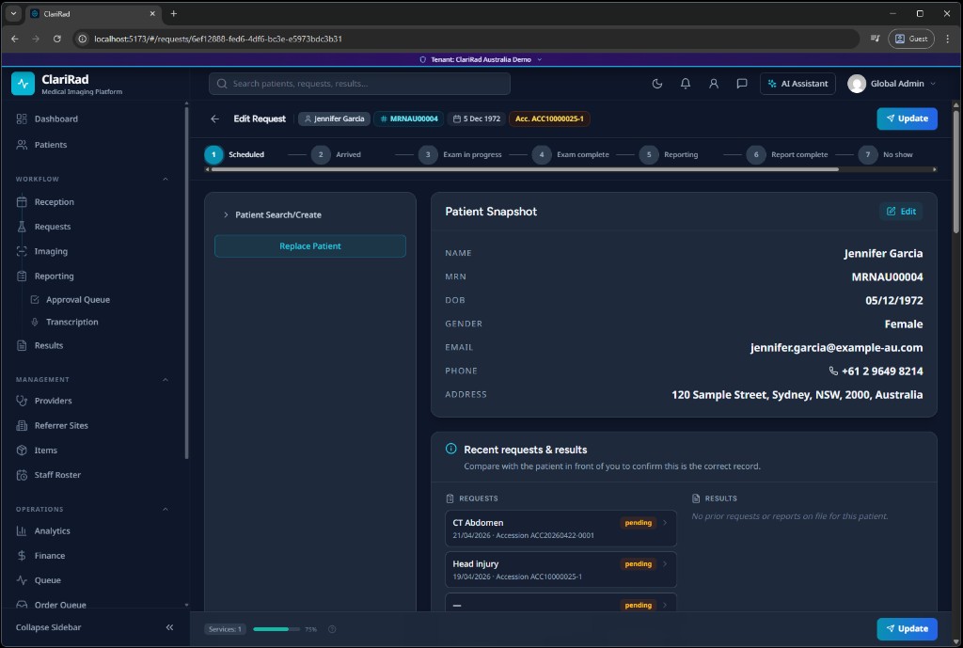Select Arrived status step
Viewport: 963px width, 648px height.
[337, 155]
